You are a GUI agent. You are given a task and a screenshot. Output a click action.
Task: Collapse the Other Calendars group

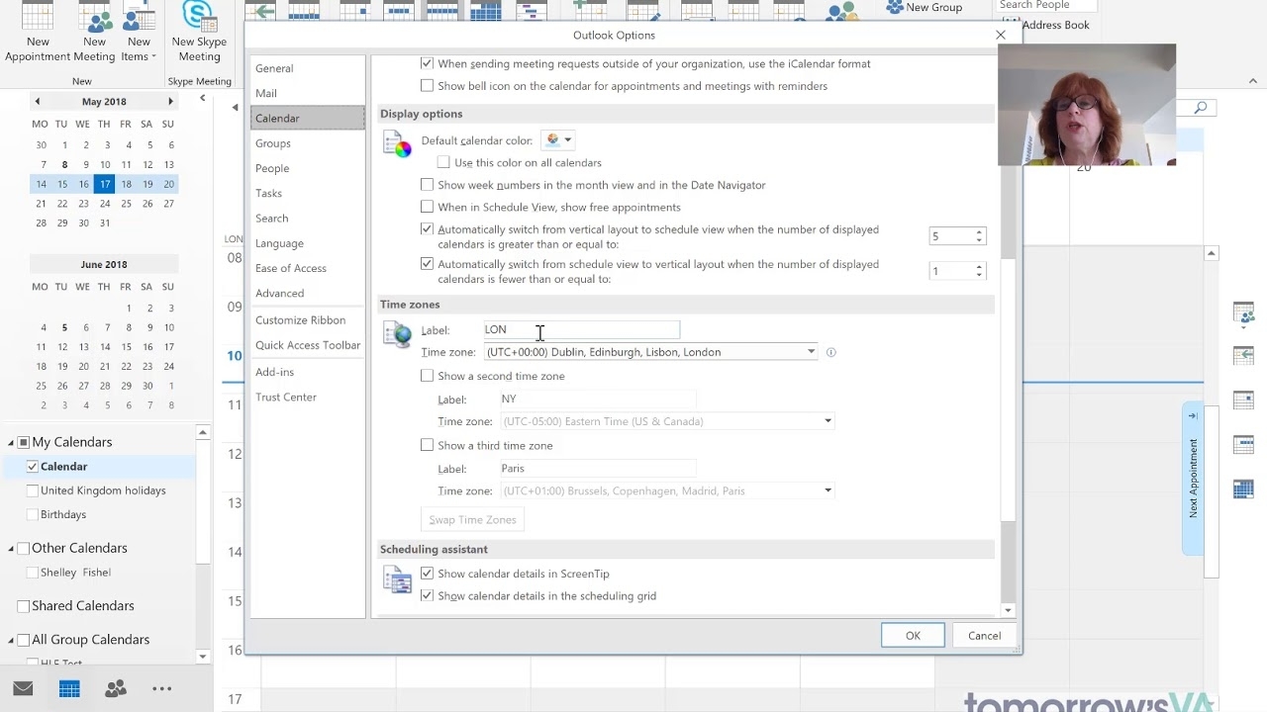(11, 548)
